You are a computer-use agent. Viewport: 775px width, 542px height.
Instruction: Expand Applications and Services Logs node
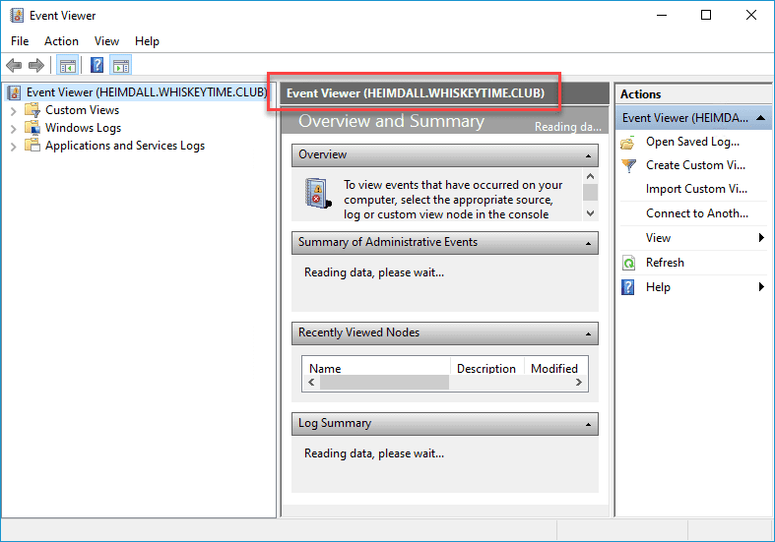[14, 147]
